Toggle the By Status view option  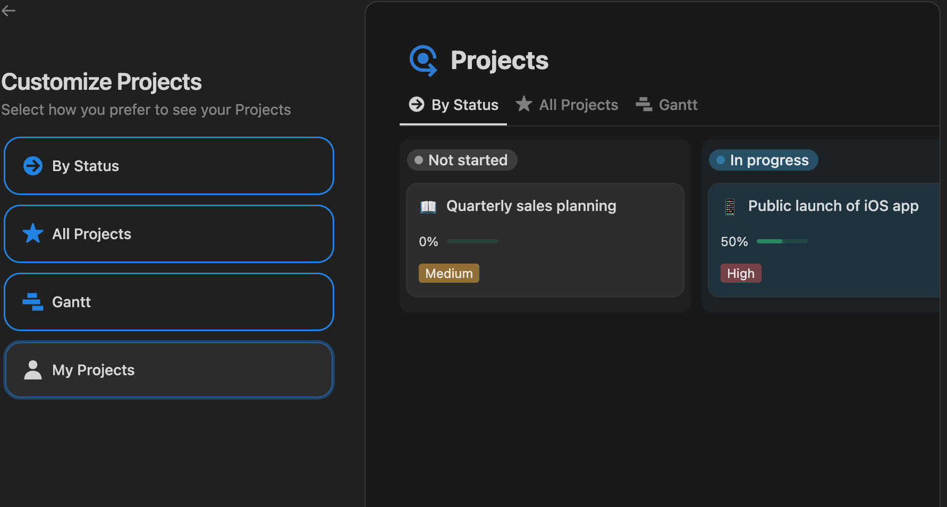(169, 166)
